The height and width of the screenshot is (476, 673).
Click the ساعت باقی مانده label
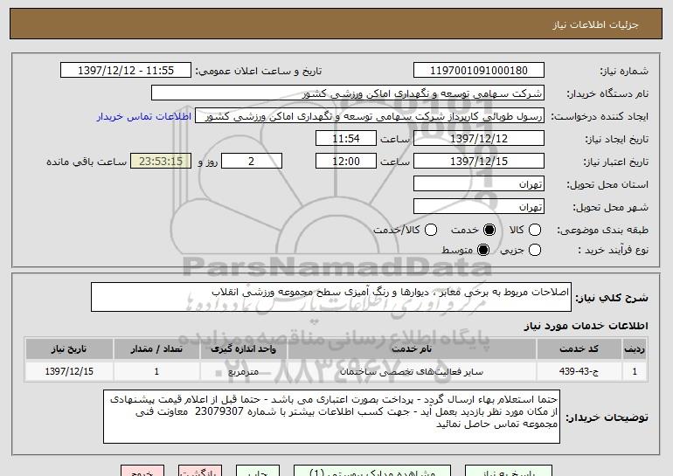(87, 162)
